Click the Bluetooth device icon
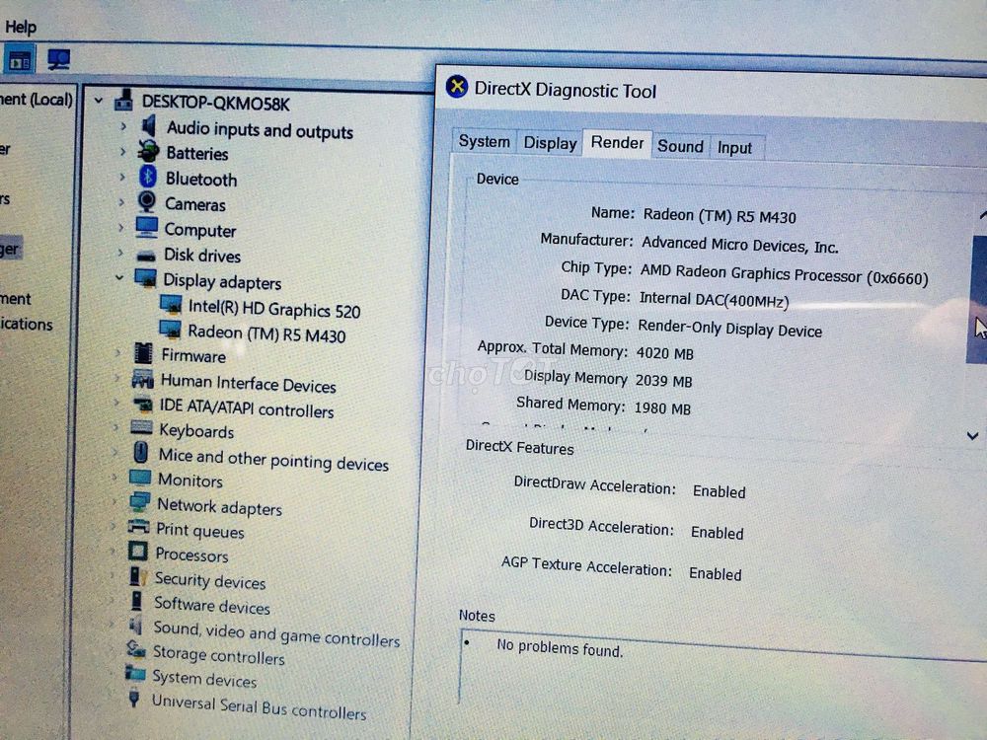 click(148, 177)
